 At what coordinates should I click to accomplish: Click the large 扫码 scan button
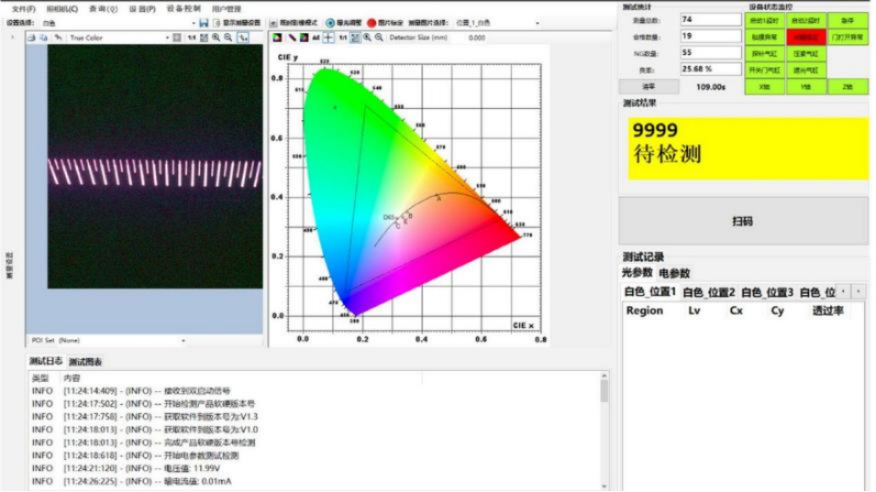tap(743, 222)
